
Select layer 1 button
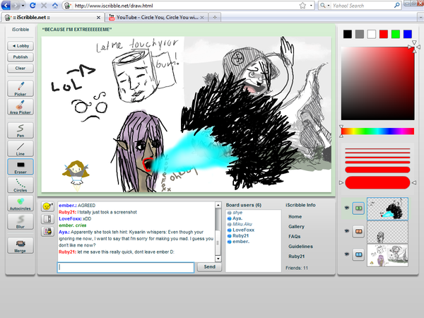click(x=358, y=254)
